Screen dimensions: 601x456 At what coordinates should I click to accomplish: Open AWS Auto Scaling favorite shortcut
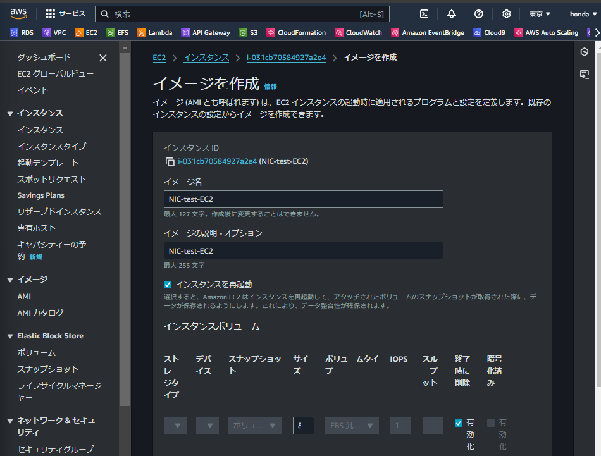pos(546,33)
